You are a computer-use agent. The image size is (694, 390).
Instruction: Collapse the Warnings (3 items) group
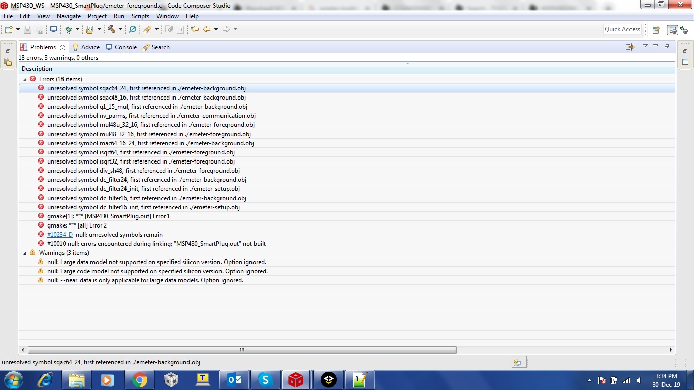tap(25, 253)
